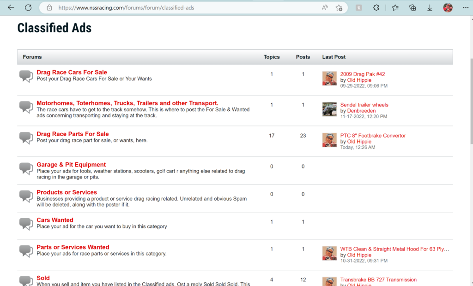Click avatar thumbnail beside Sendel trailer wheels
473x286 pixels.
tap(329, 109)
